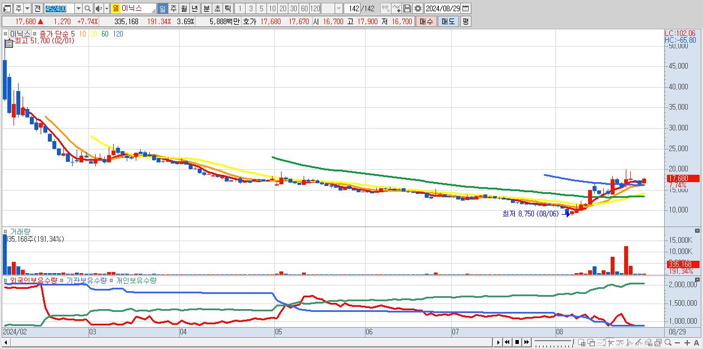
Task: Click the play button in bottom bar
Action: (499, 342)
